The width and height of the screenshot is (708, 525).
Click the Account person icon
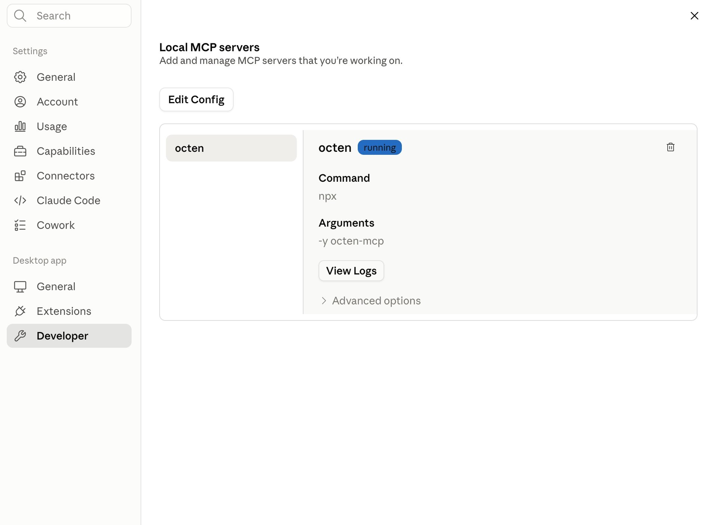[x=20, y=102]
